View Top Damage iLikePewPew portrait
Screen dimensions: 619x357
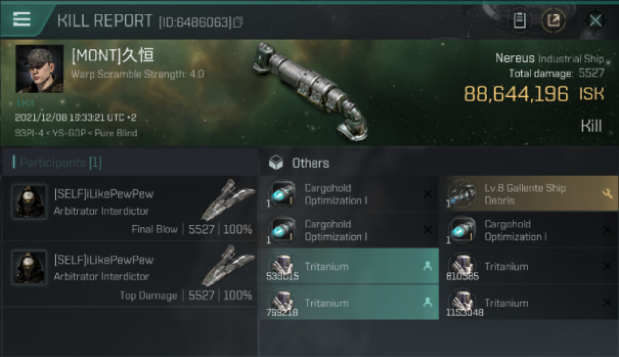[30, 268]
